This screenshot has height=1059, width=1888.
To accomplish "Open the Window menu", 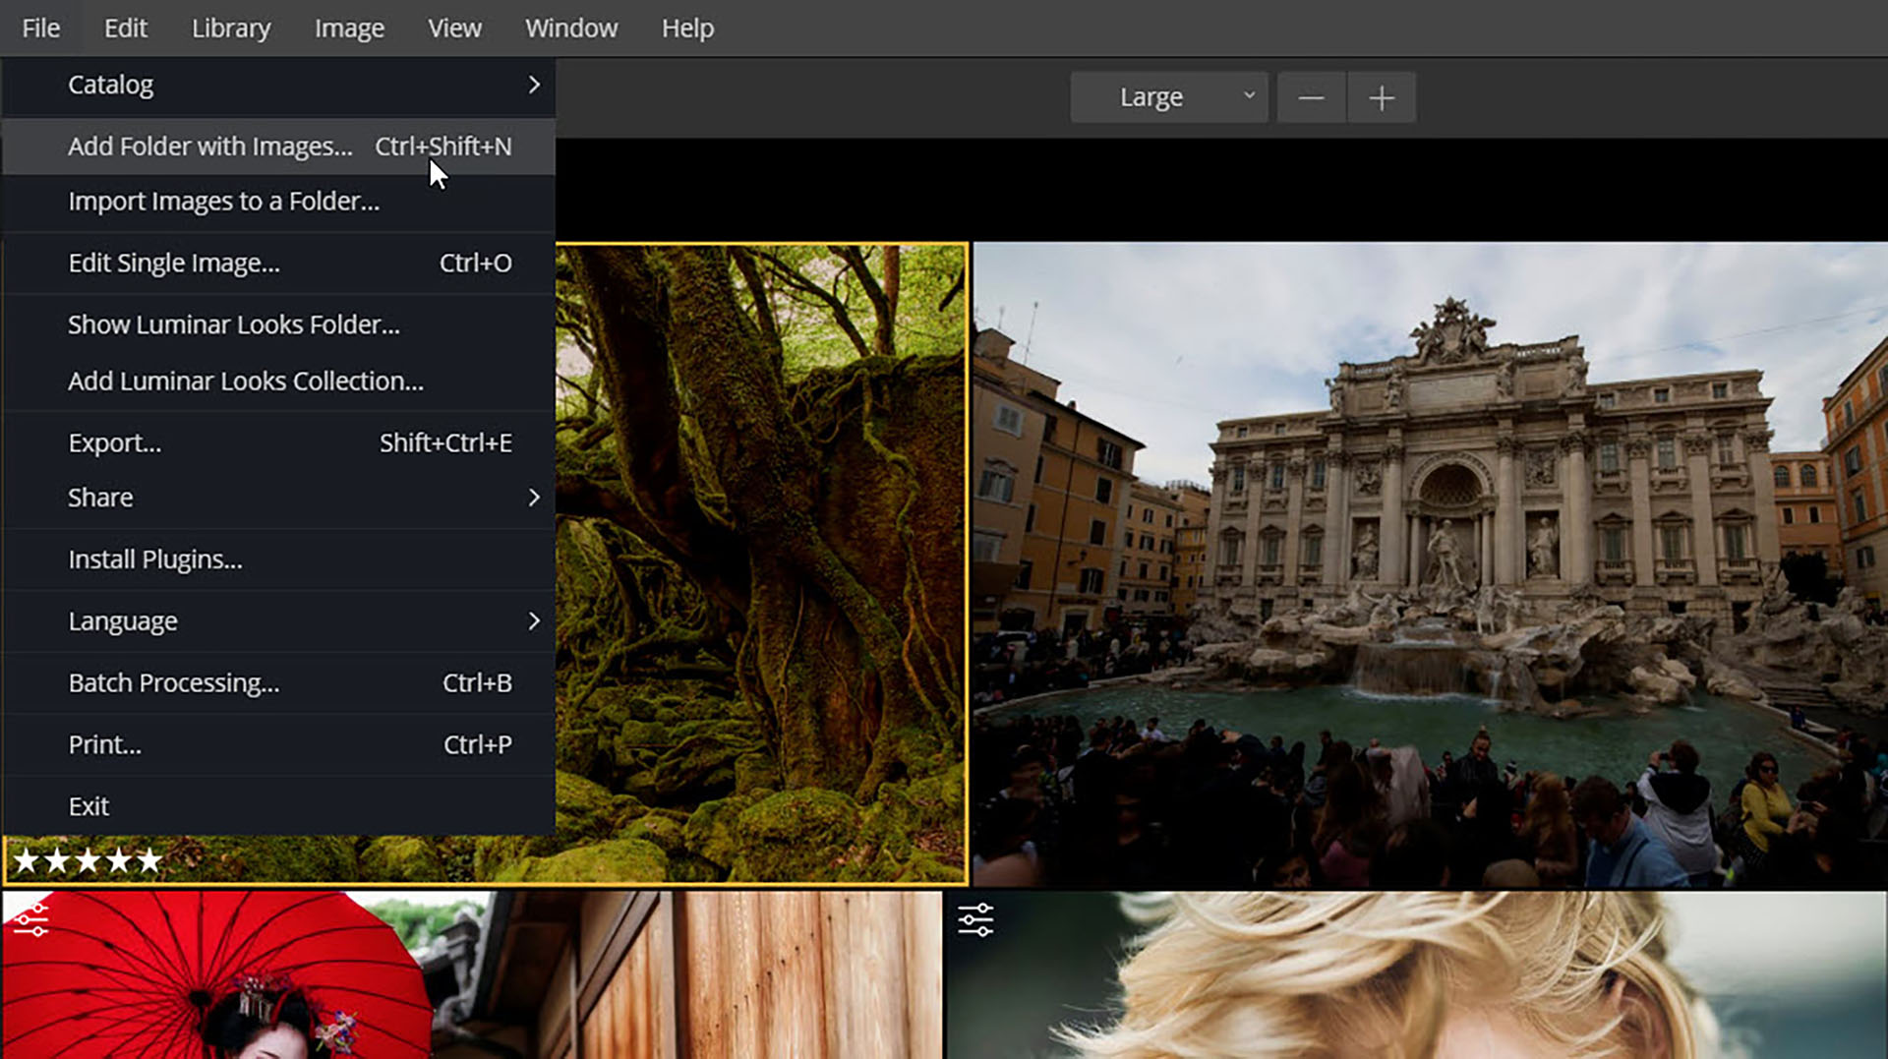I will pyautogui.click(x=571, y=29).
